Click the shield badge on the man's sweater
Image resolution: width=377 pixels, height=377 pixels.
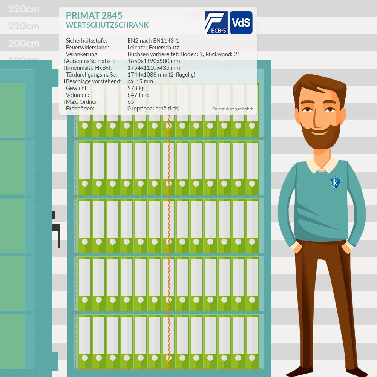click(336, 182)
